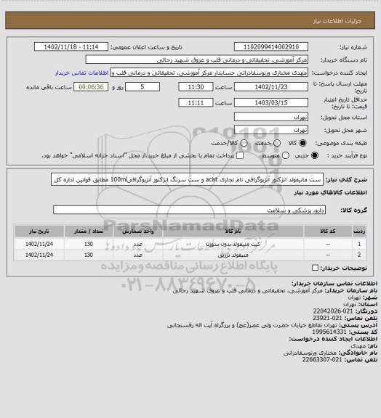Select the جزیی purchase type radio

(315, 155)
